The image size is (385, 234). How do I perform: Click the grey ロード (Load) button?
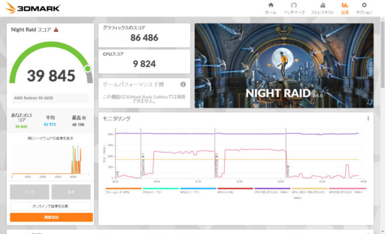point(29,192)
